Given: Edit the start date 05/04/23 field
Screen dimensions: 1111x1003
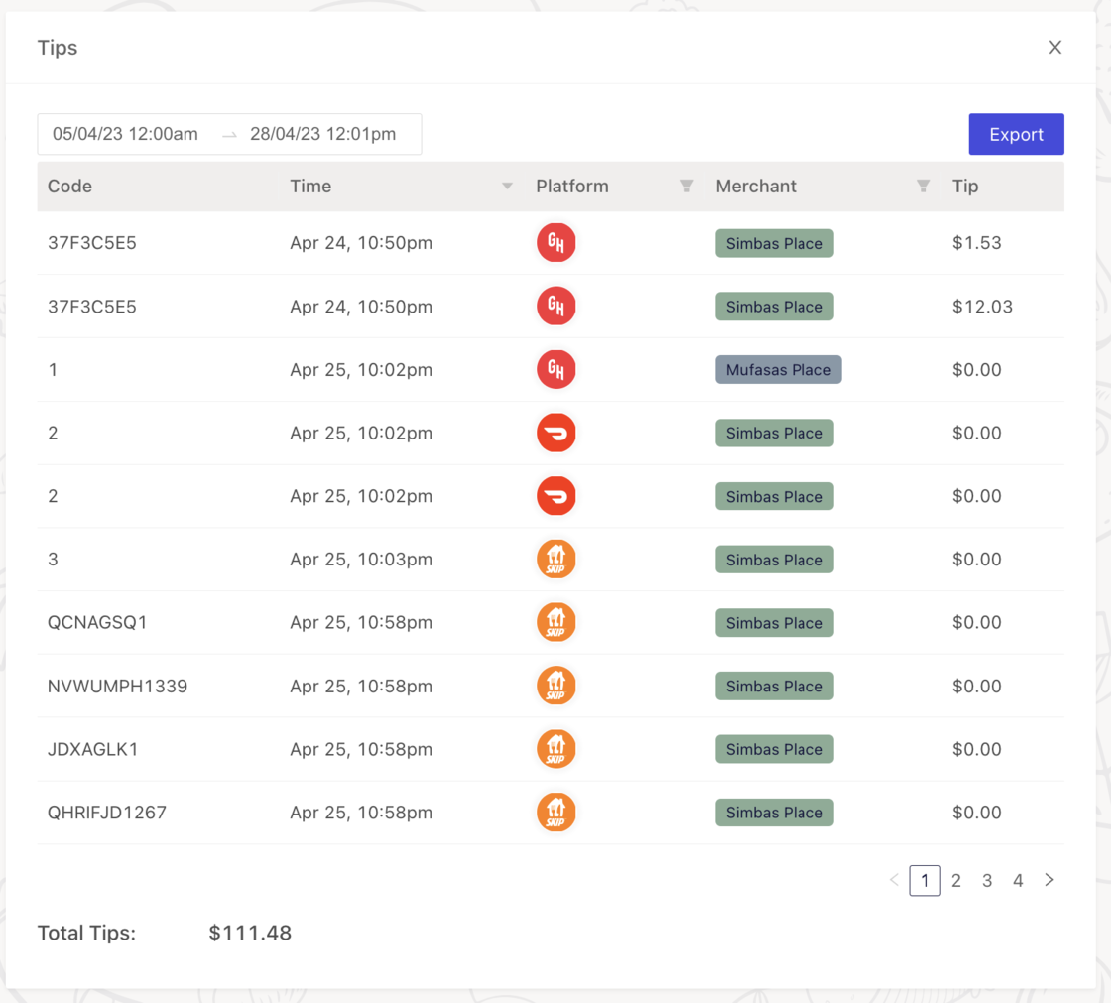Looking at the screenshot, I should tap(126, 134).
